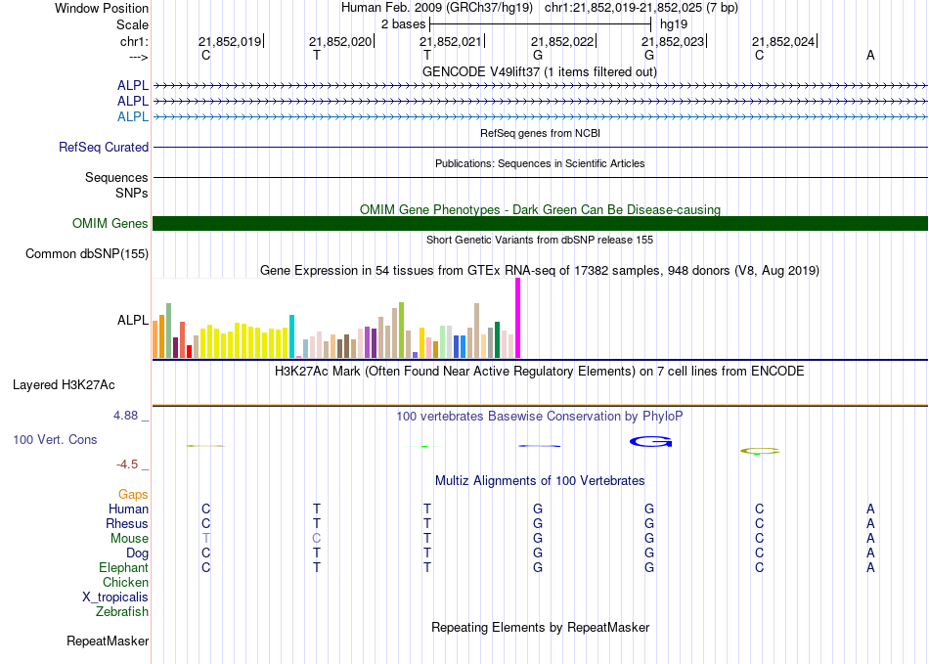Image resolution: width=929 pixels, height=664 pixels.
Task: Open the 'RefSeq genes from NCBI' track title
Action: pos(540,133)
